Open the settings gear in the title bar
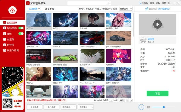Screen dimensions: 181x112 (169, 3)
